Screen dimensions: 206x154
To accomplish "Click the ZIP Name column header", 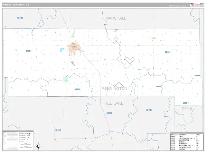I will tap(183, 135).
